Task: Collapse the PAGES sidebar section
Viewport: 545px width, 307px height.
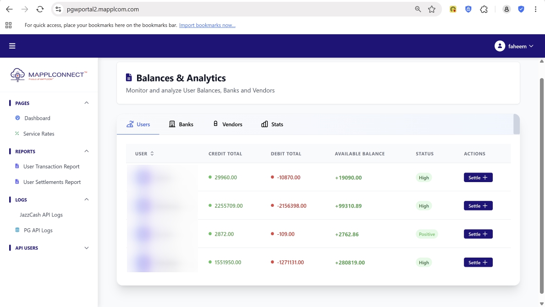Action: tap(87, 103)
